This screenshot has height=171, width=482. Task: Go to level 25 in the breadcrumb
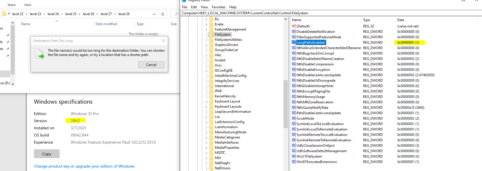coord(71,14)
